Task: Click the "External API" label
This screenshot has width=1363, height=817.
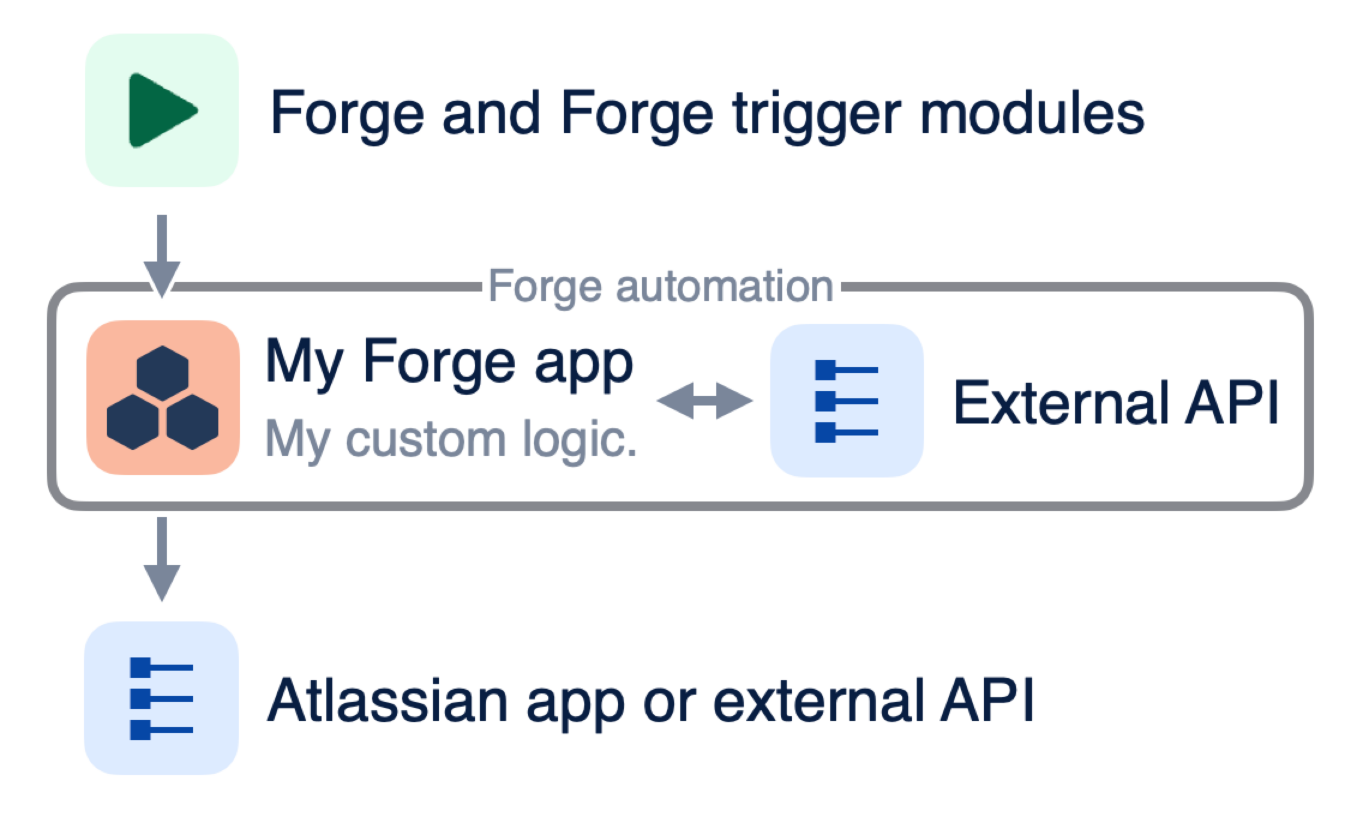Action: [x=1116, y=403]
